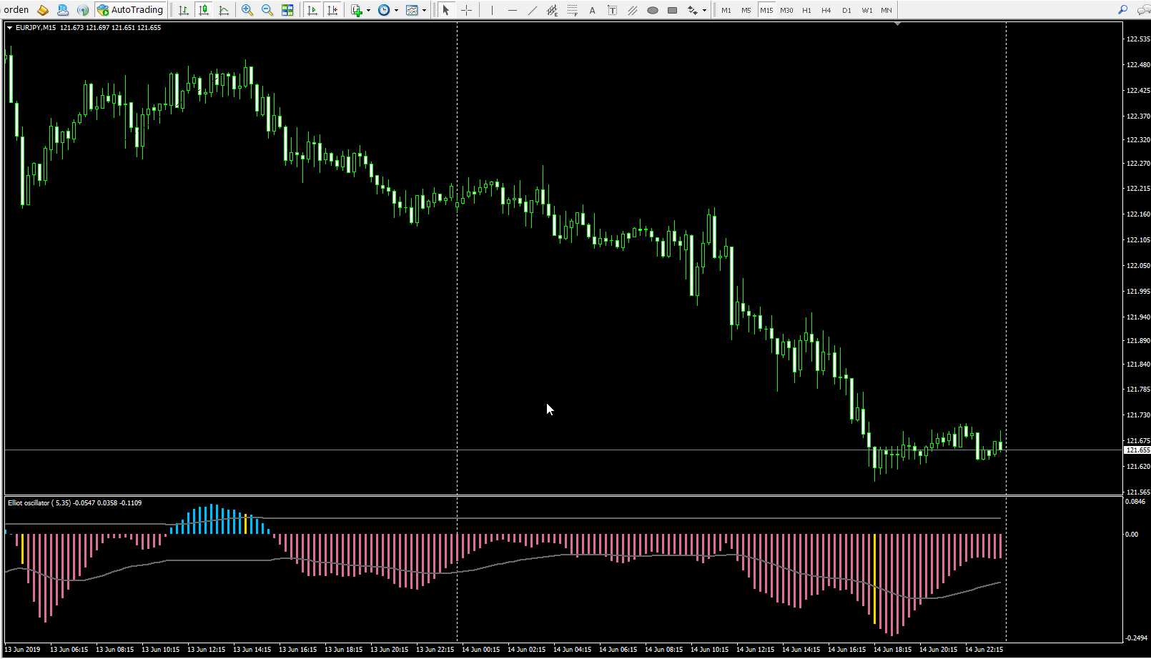This screenshot has width=1151, height=659.
Task: Open the virtual hosting cloud icon
Action: [63, 10]
